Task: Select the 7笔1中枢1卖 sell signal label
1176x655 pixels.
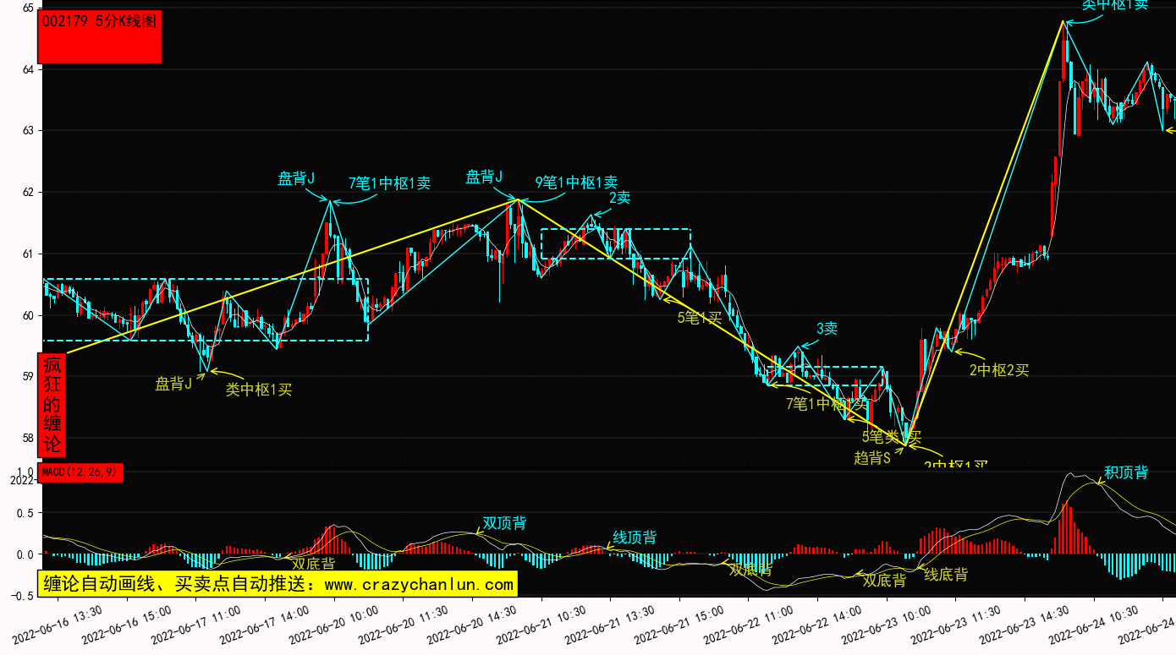Action: [x=389, y=183]
